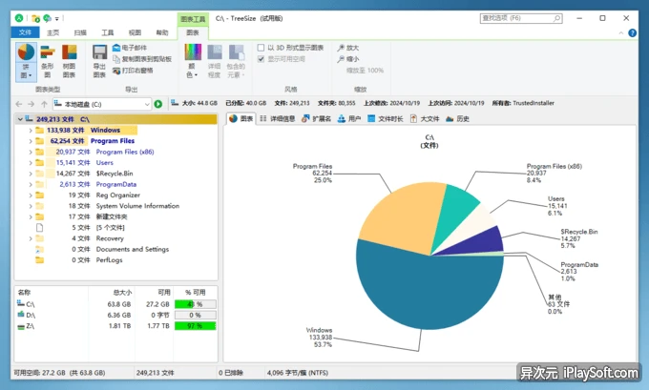Zoom out of the chart
This screenshot has height=390, width=649.
pyautogui.click(x=347, y=59)
